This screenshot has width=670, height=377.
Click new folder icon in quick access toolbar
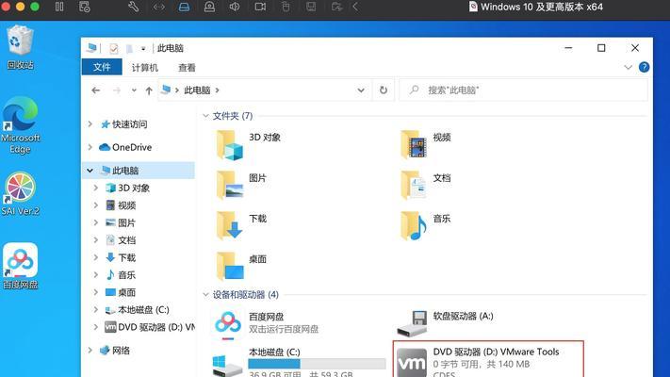[129, 48]
